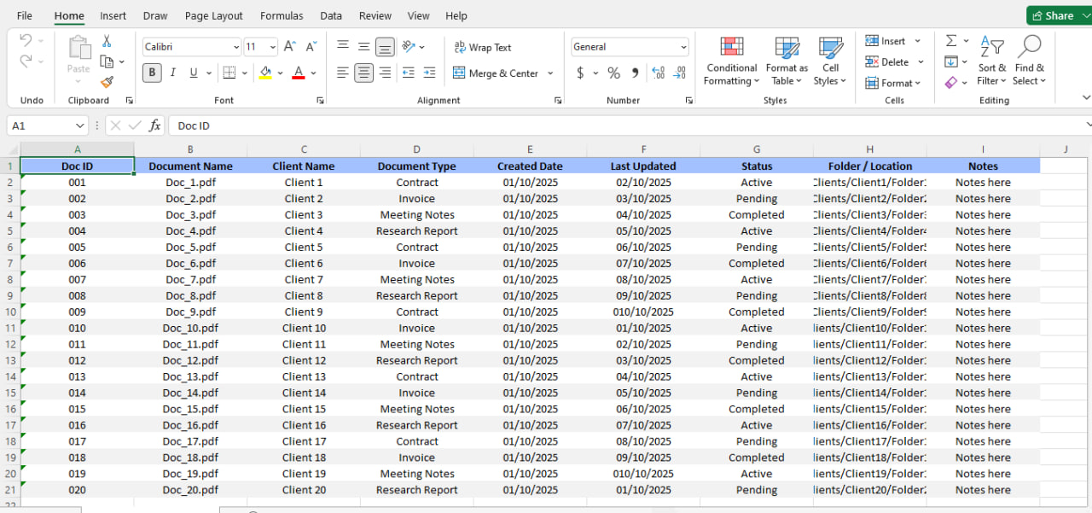Open Conditional Formatting options
This screenshot has height=513, width=1092.
(730, 60)
